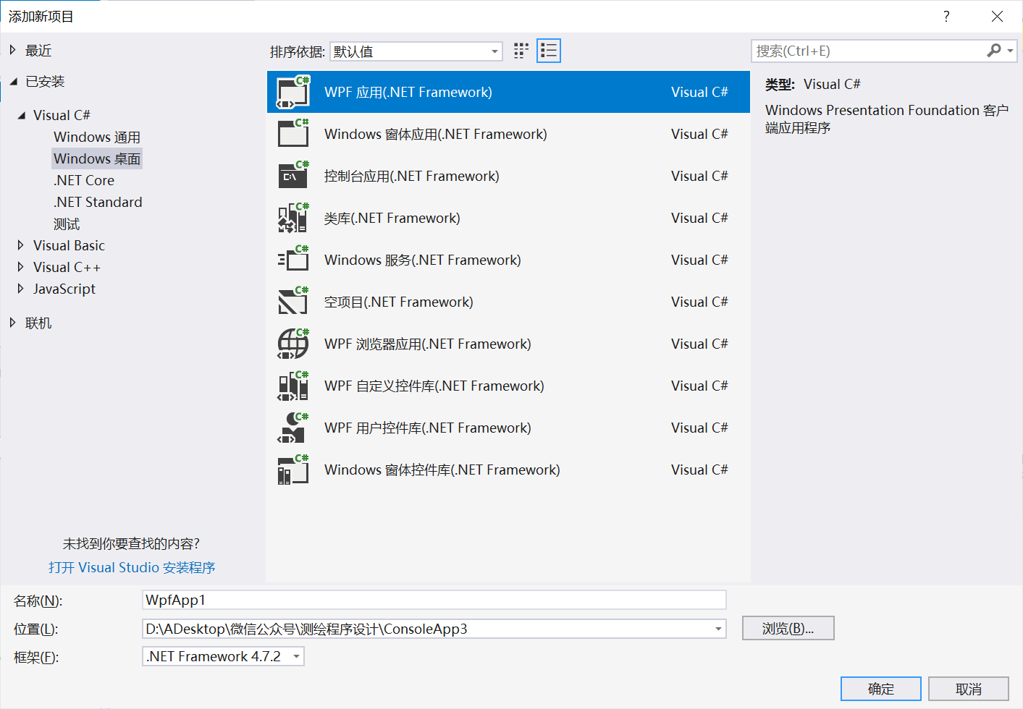Image resolution: width=1023 pixels, height=709 pixels.
Task: Expand the 联机 tree node
Action: click(12, 323)
